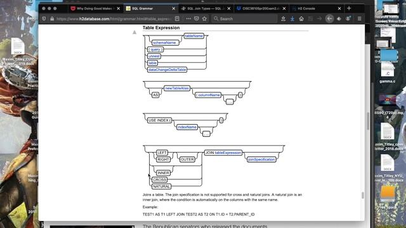The image size is (406, 228).
Task: Bookmark this page with the star icon
Action: point(204,18)
